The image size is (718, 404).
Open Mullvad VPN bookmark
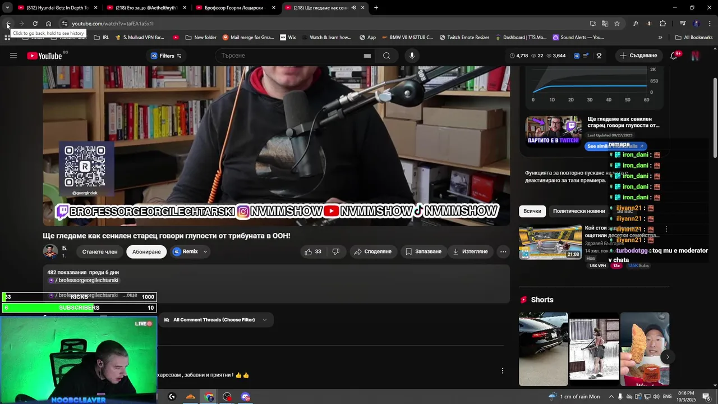click(x=140, y=38)
